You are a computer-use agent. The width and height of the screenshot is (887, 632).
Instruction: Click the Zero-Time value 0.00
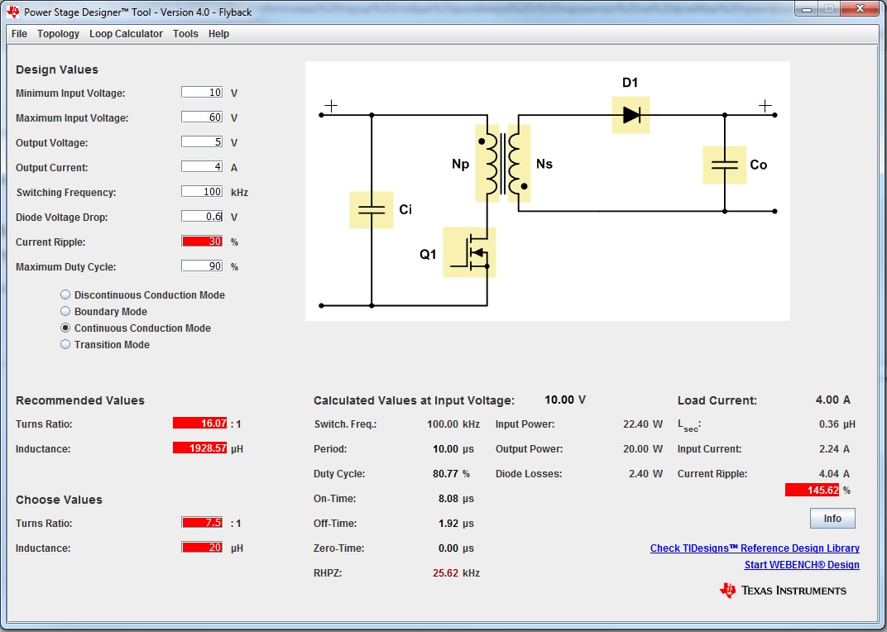(x=448, y=548)
